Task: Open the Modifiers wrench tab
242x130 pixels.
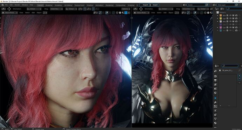Action: tap(215, 102)
